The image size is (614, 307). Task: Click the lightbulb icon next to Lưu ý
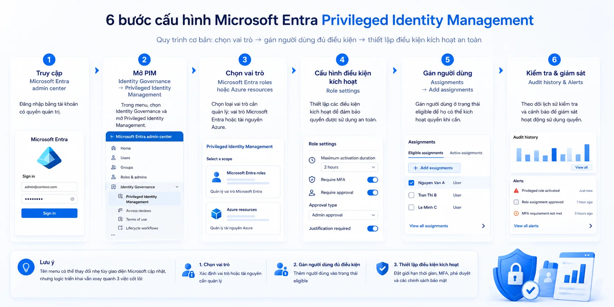pyautogui.click(x=26, y=267)
